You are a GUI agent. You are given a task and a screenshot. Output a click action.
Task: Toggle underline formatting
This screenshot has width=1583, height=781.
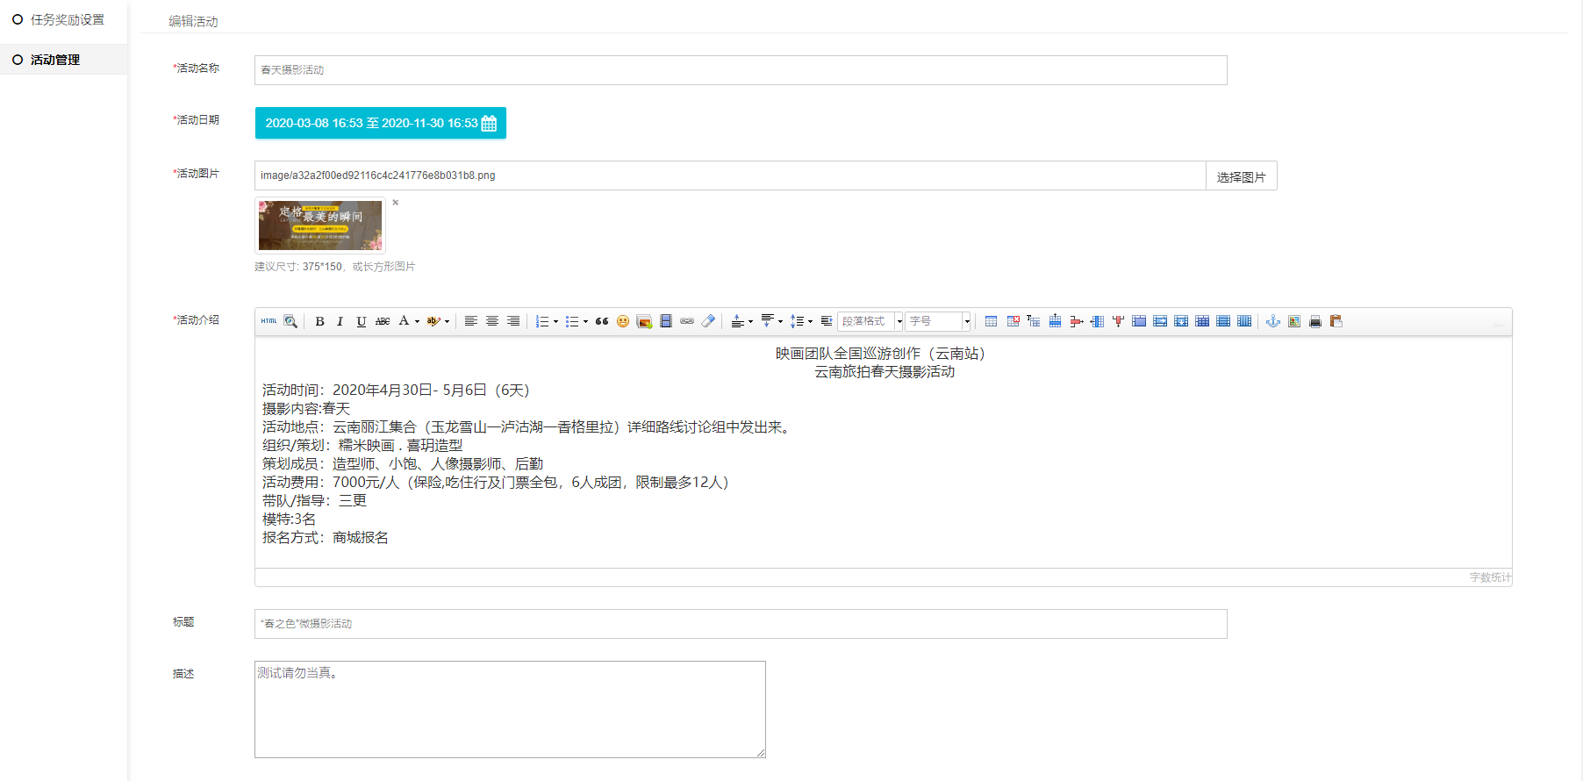pos(361,321)
